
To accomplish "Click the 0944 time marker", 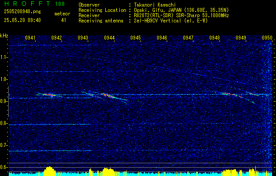I will (109, 37).
